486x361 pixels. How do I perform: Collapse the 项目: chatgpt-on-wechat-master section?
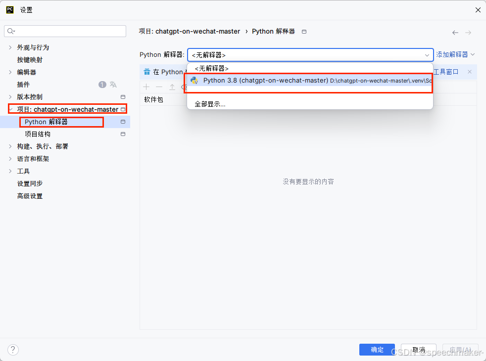pos(11,109)
